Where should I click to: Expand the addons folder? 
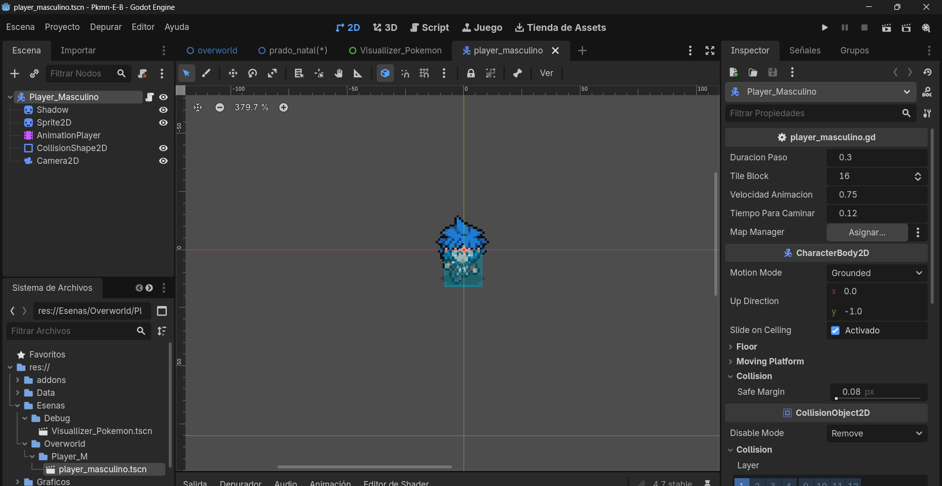point(18,380)
